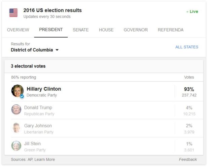208x167 pixels.
Task: Click the blue checkmark winner badge
Action: [22, 96]
